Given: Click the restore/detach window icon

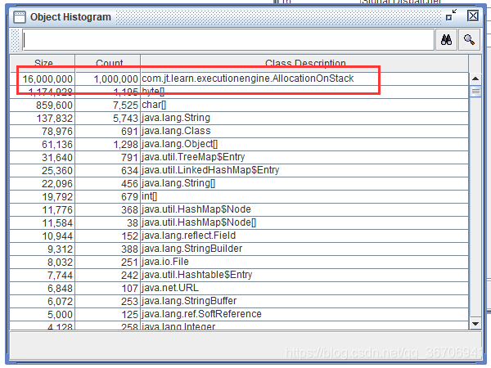Looking at the screenshot, I should click(x=451, y=15).
